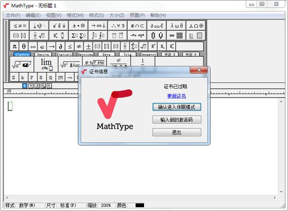Open the 样式(S) menu
This screenshot has width=288, height=211.
pos(96,15)
